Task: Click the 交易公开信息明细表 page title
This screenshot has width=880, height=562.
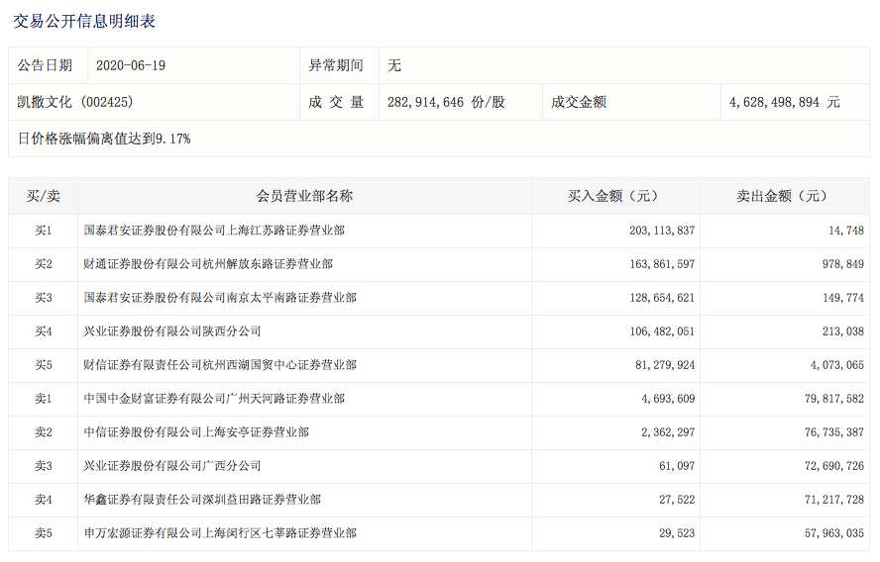Action: click(84, 21)
